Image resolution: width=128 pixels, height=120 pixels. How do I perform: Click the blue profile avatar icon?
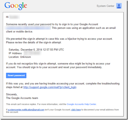119,6
